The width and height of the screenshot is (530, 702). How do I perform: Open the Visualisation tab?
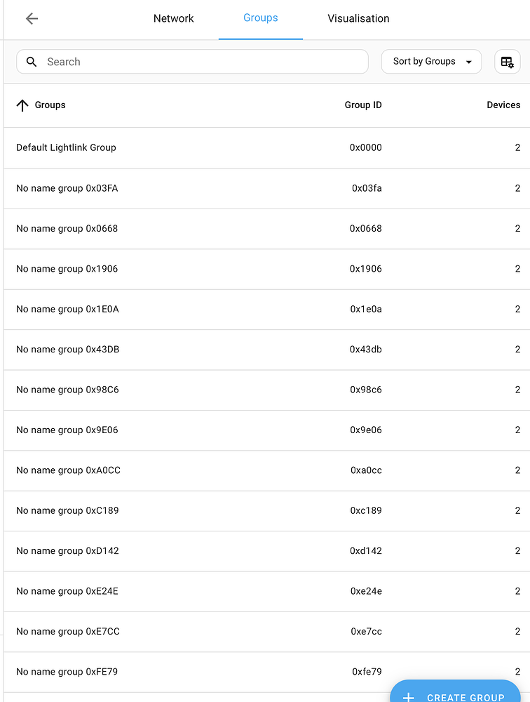point(358,18)
